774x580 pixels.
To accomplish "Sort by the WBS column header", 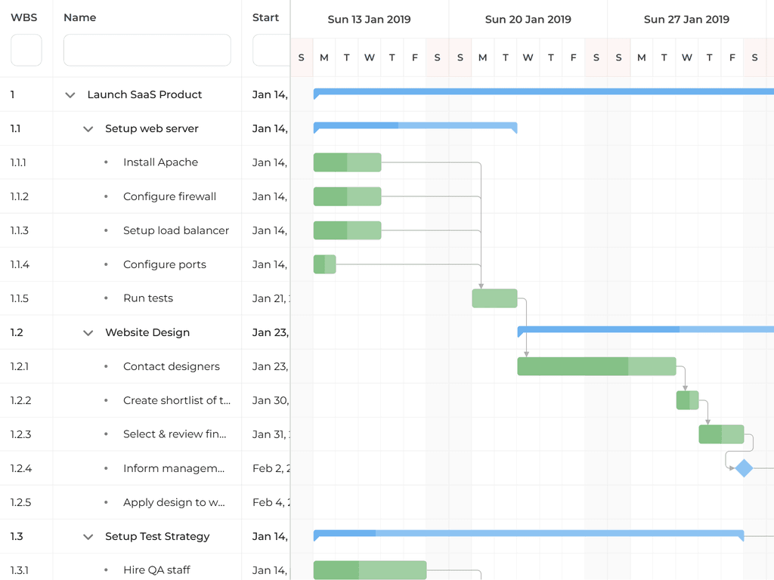I will (x=23, y=17).
